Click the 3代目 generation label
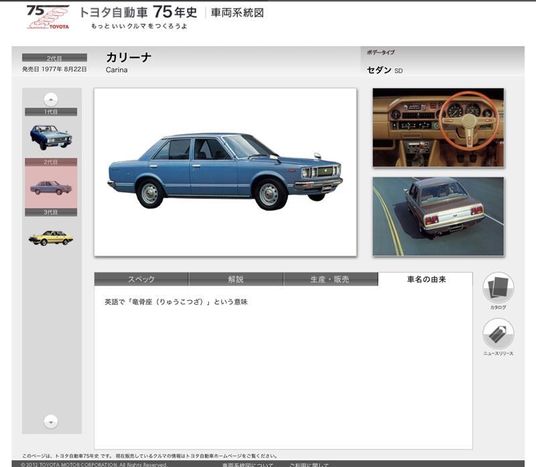 pos(51,212)
